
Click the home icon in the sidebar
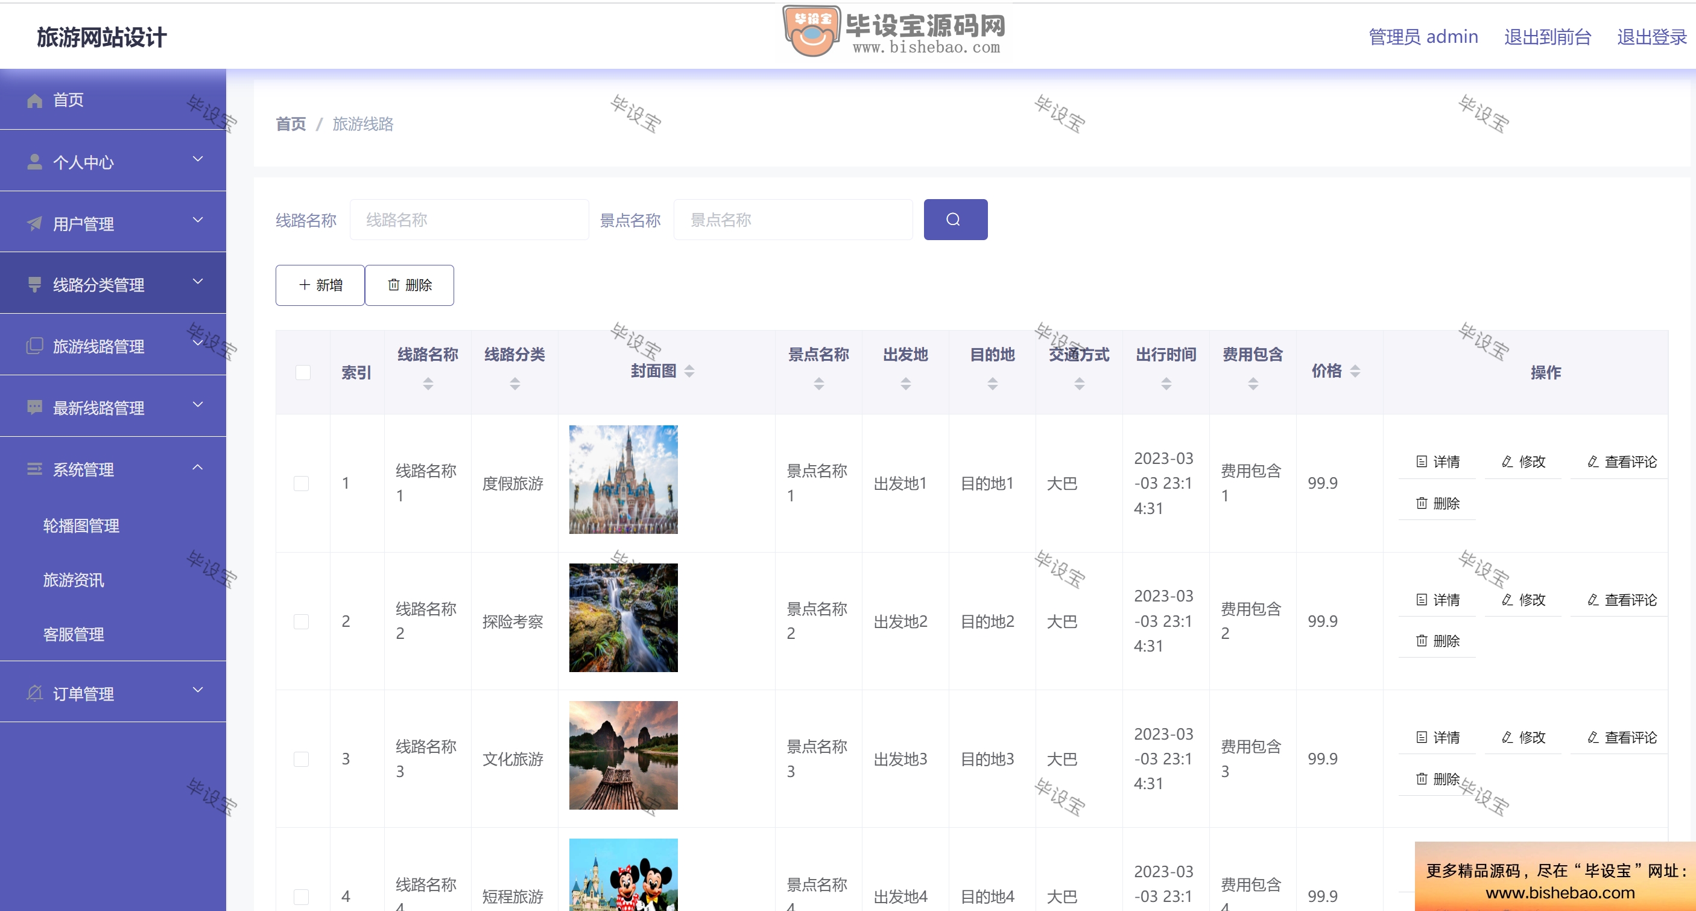35,100
